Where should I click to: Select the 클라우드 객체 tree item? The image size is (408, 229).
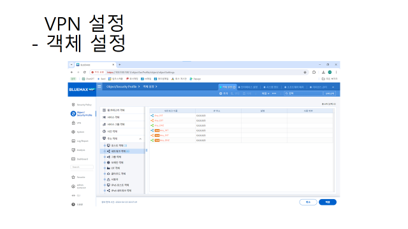coord(116,174)
